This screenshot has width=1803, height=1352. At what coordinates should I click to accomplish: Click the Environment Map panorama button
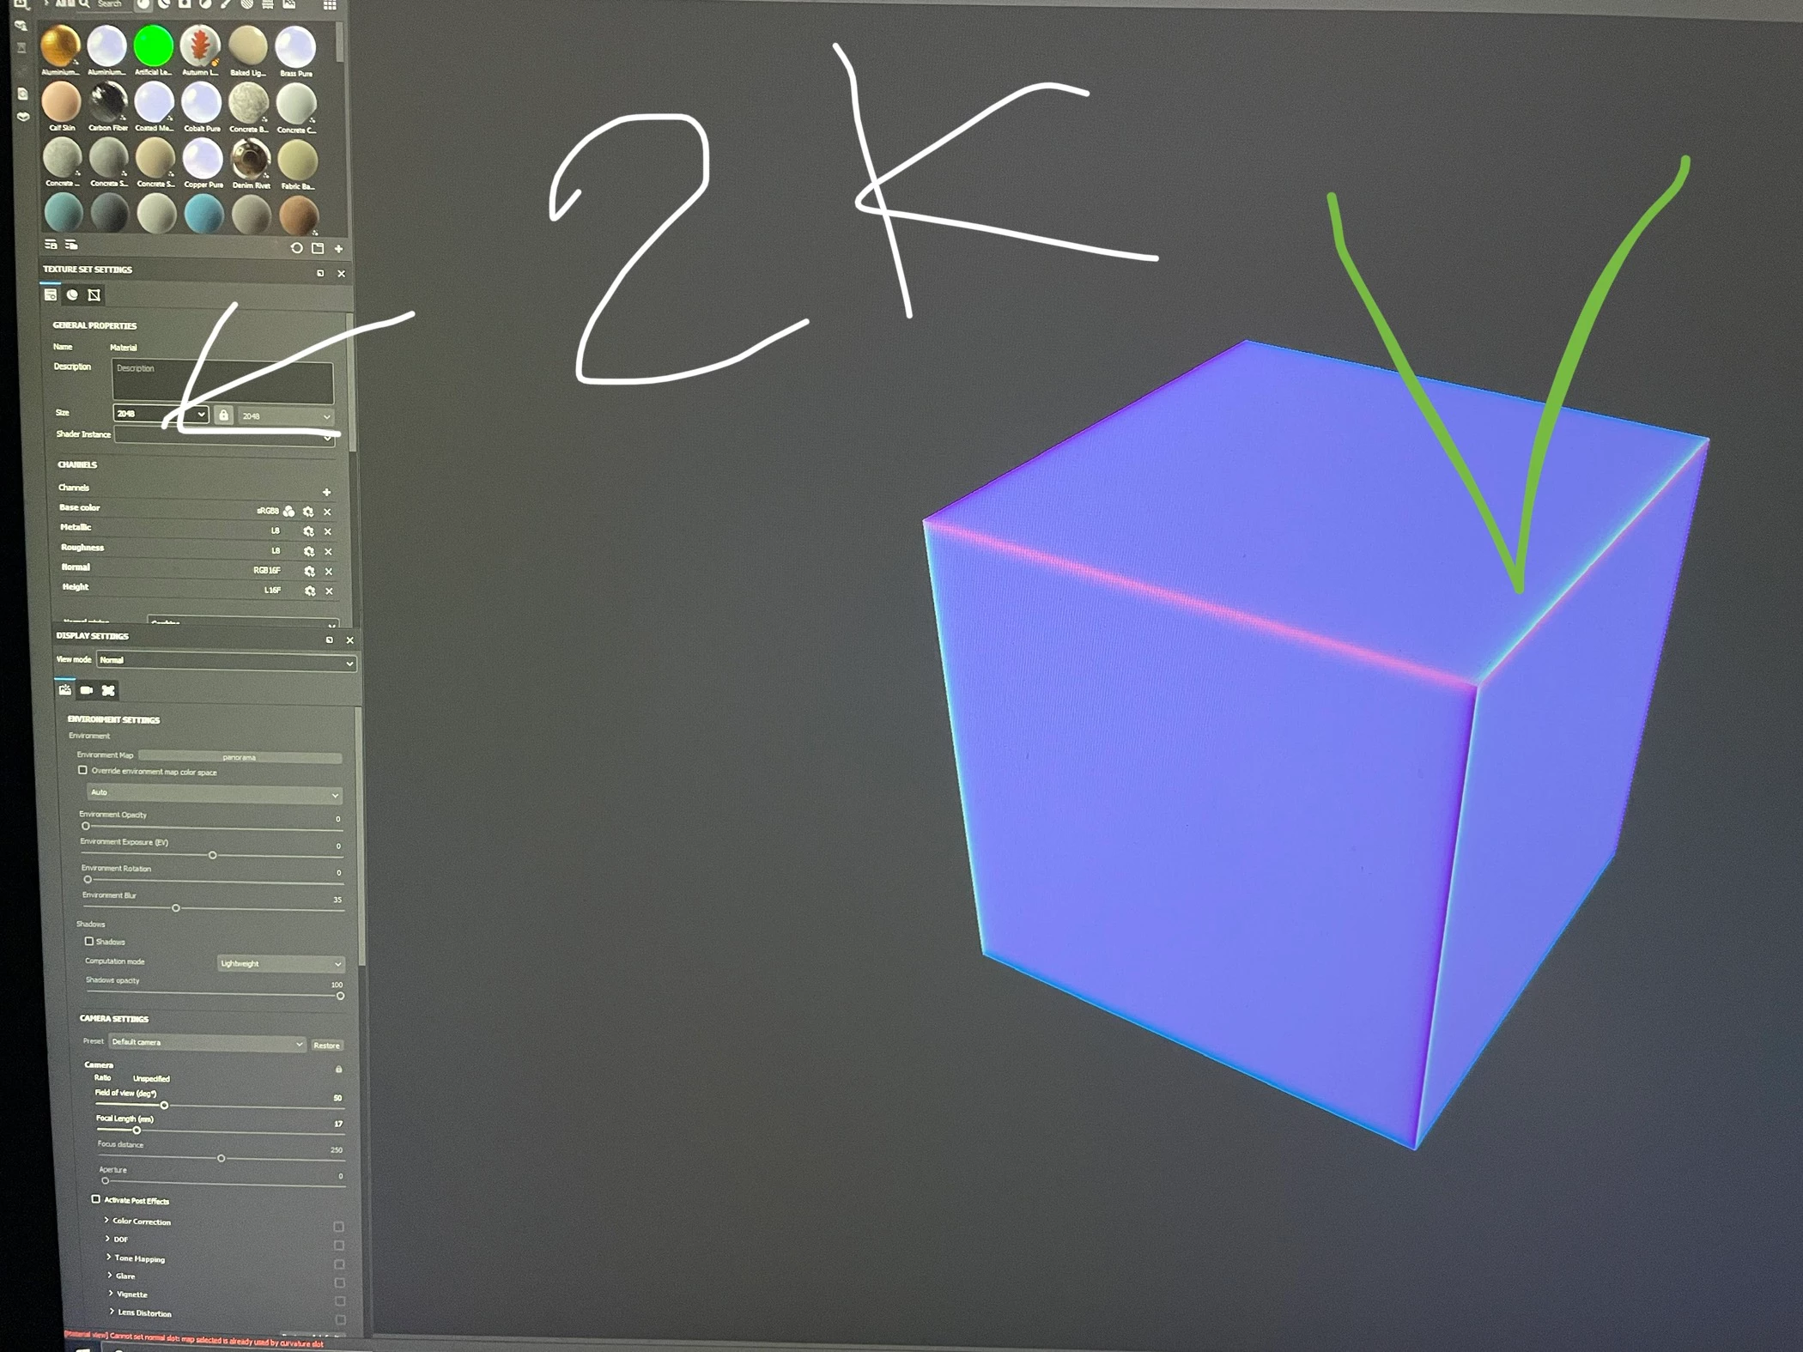(240, 757)
